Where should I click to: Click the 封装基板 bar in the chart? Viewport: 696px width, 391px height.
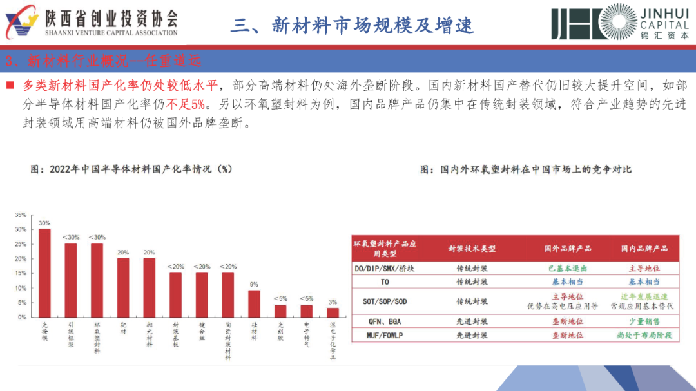(x=175, y=295)
